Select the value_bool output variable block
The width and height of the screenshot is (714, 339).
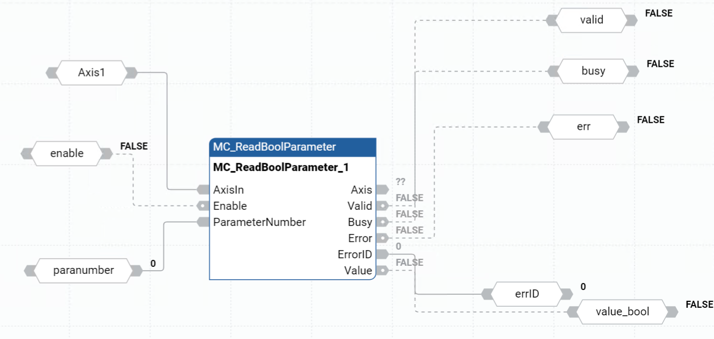622,312
